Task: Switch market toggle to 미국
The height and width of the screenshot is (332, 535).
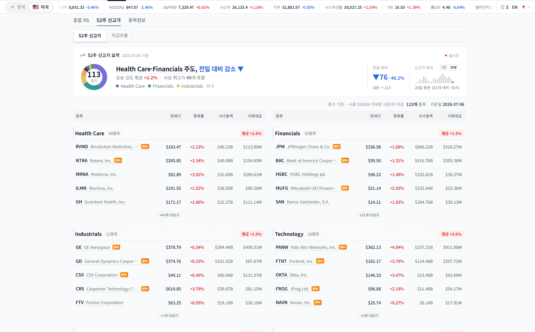Action: tap(41, 7)
